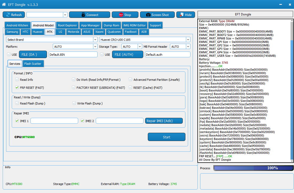This screenshot has width=294, height=193.
Task: Click the CPU:MT6580 label above Info
Action: [25, 137]
